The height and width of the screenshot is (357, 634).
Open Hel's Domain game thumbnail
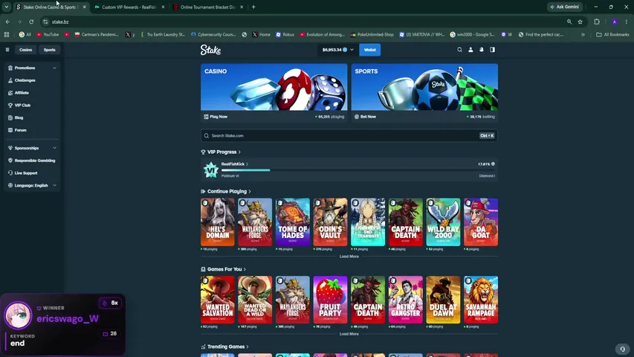point(218,222)
